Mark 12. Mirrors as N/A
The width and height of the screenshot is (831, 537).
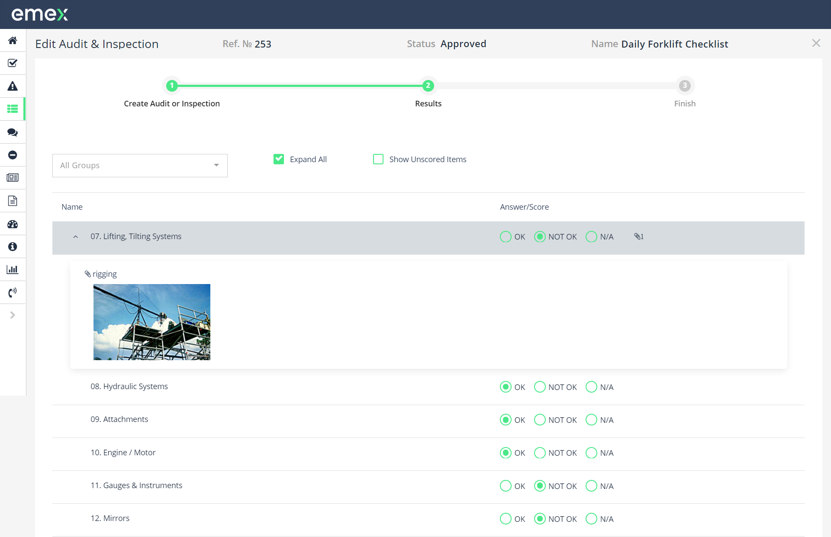click(591, 519)
